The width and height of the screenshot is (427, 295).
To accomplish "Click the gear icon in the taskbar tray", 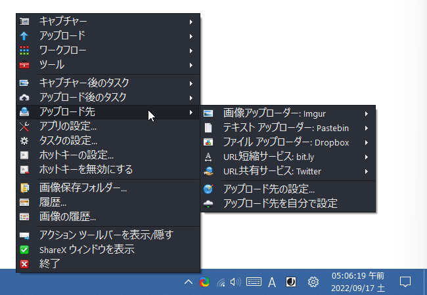I will [x=313, y=282].
